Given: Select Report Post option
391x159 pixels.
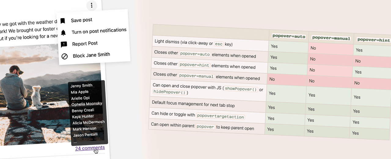Looking at the screenshot, I should tap(85, 43).
